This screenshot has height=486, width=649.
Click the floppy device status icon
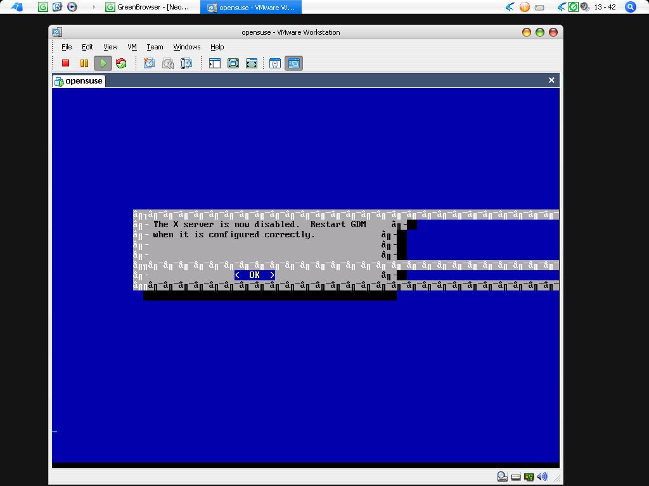[515, 477]
